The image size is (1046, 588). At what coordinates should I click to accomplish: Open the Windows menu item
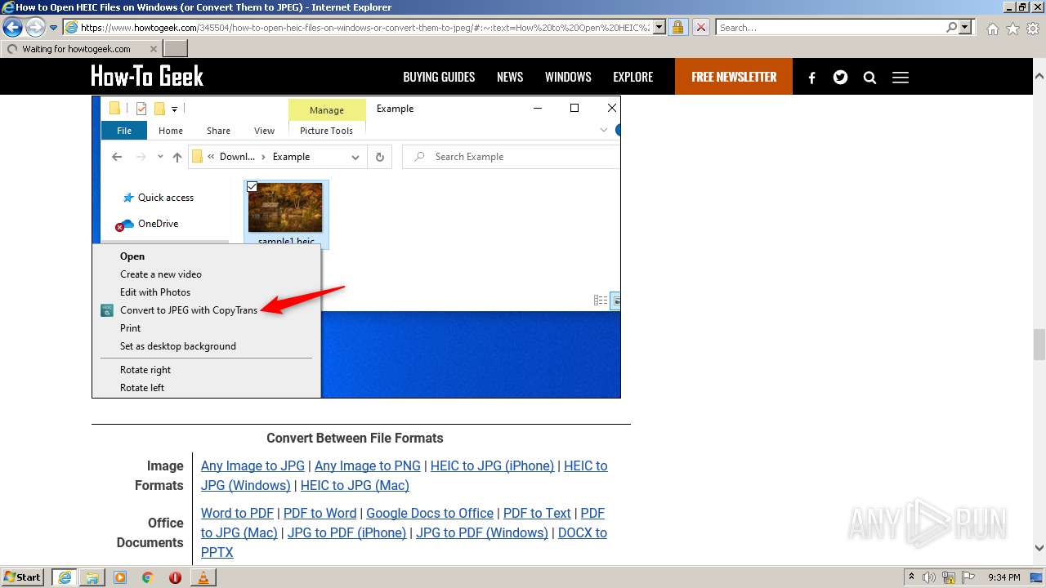568,77
